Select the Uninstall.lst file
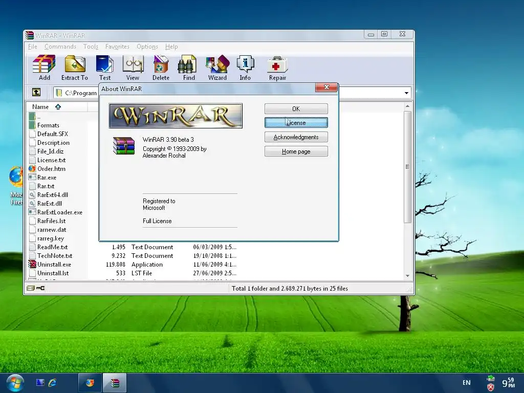Viewport: 524px width, 393px height. [53, 273]
